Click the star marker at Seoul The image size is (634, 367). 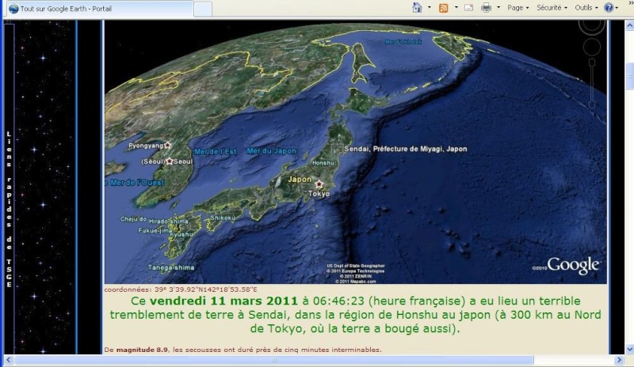[x=170, y=161]
